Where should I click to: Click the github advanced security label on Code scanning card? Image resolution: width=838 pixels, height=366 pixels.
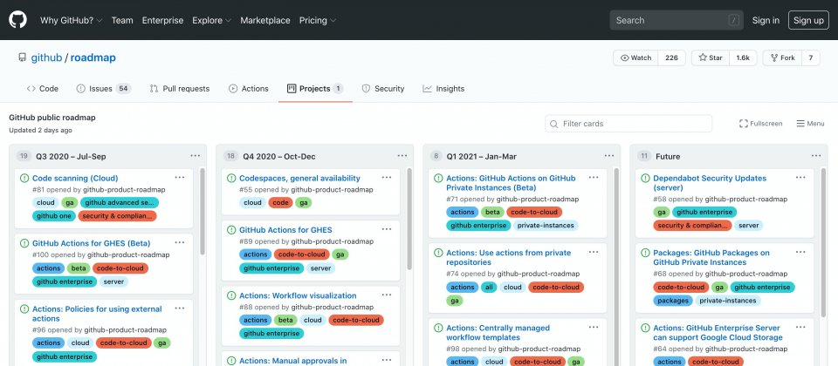[120, 203]
